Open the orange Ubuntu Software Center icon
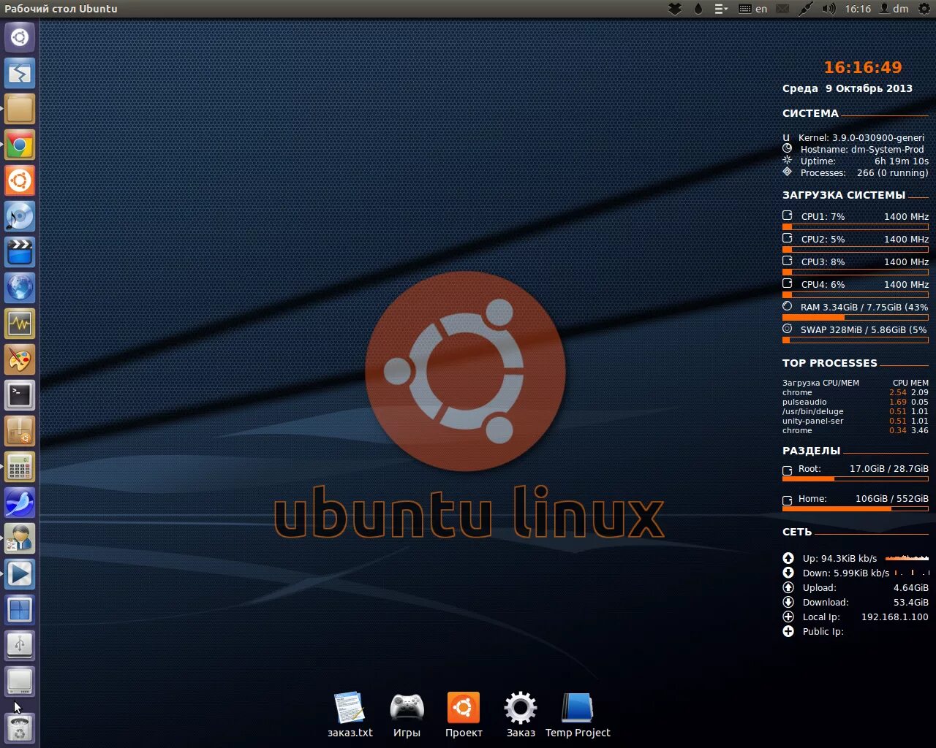 click(x=20, y=180)
